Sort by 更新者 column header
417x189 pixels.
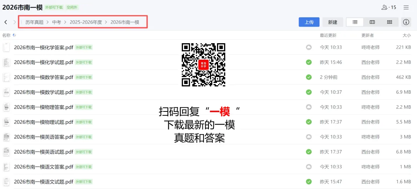pyautogui.click(x=367, y=35)
